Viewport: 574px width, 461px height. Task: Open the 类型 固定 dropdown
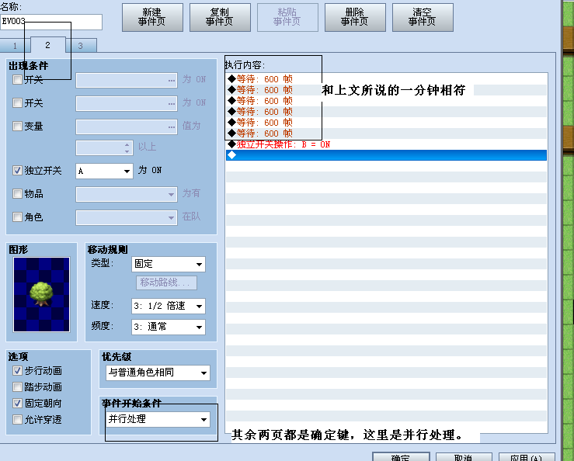169,264
